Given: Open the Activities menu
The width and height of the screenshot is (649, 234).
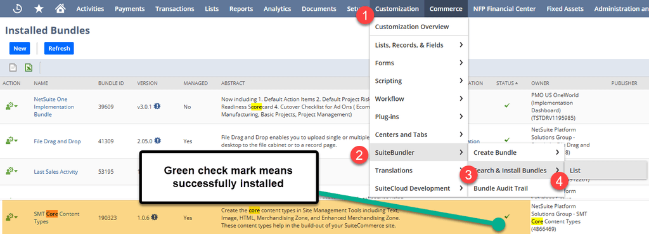Looking at the screenshot, I should 90,8.
